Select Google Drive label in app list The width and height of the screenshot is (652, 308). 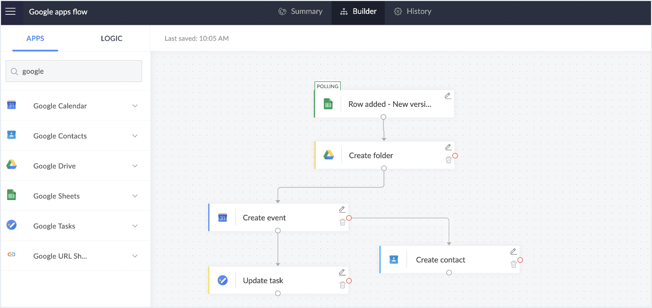(55, 166)
